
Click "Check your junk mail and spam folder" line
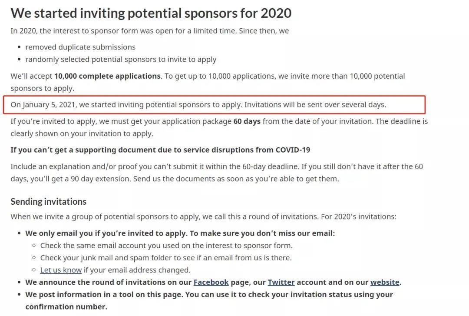click(x=166, y=258)
